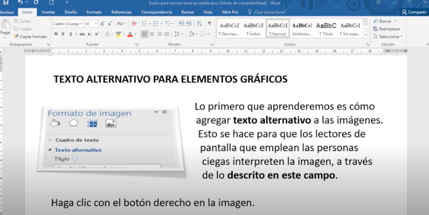Cut selection with Cortar
429x215 pixels.
pyautogui.click(x=23, y=21)
